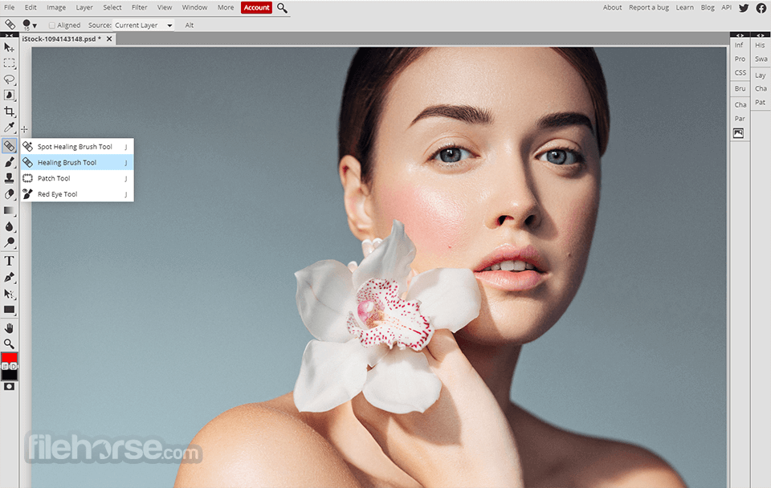The height and width of the screenshot is (488, 771).
Task: Open the Image menu
Action: (56, 7)
